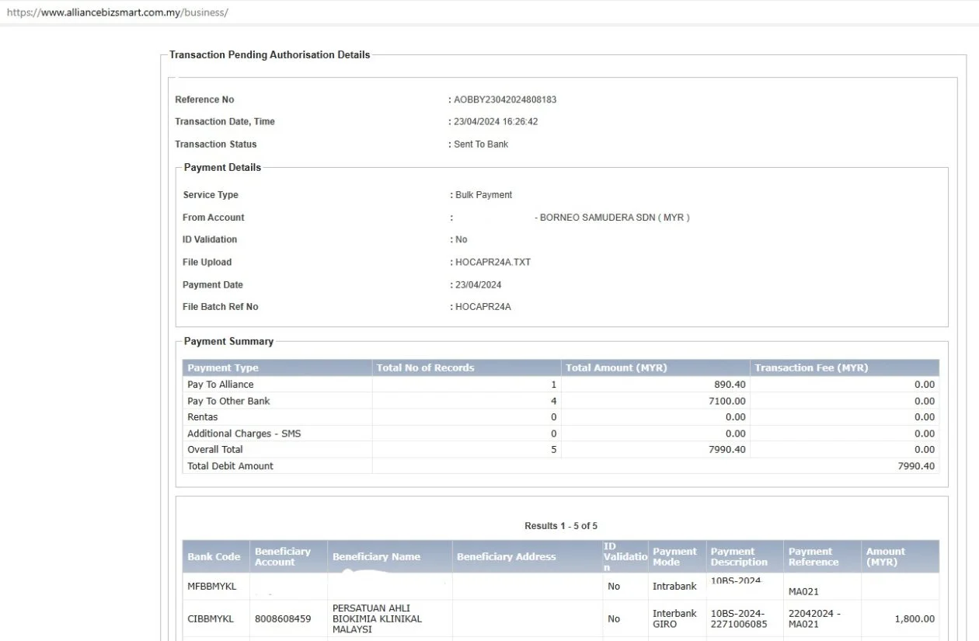Click the transaction date and time value

click(496, 122)
